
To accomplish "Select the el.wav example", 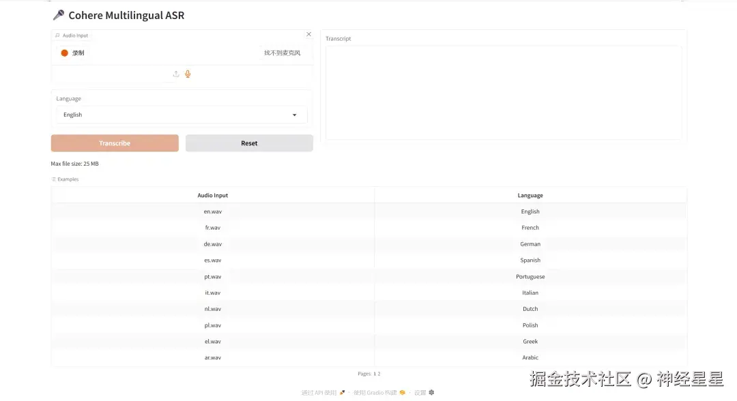I will (x=212, y=342).
